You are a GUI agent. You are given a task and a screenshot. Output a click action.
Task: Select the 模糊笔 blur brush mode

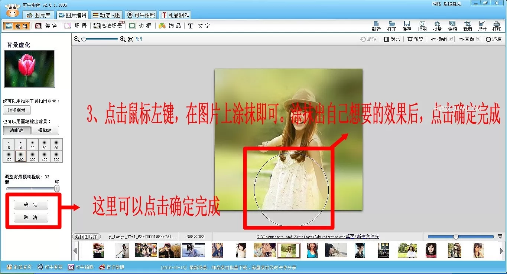pos(45,131)
